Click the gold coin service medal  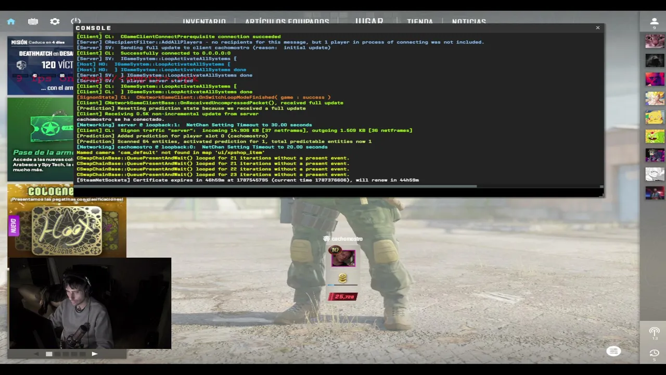[342, 278]
